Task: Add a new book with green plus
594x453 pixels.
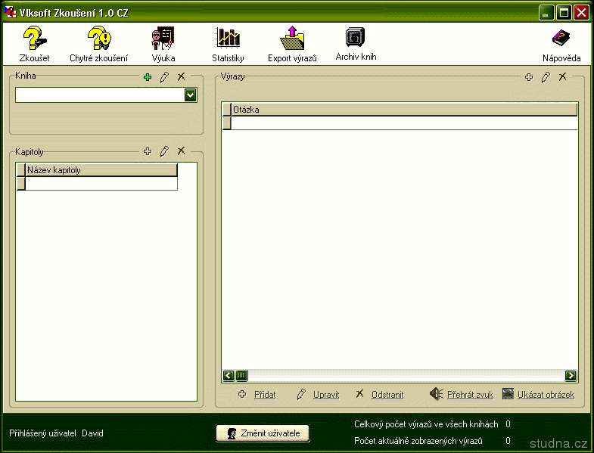Action: tap(148, 77)
